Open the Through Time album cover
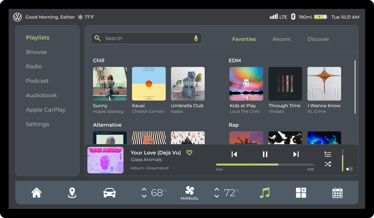The height and width of the screenshot is (218, 374). (285, 84)
